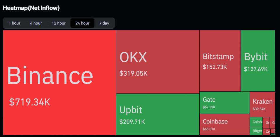280x137 pixels.
Task: Switch to the 4 hour tab
Action: click(36, 23)
